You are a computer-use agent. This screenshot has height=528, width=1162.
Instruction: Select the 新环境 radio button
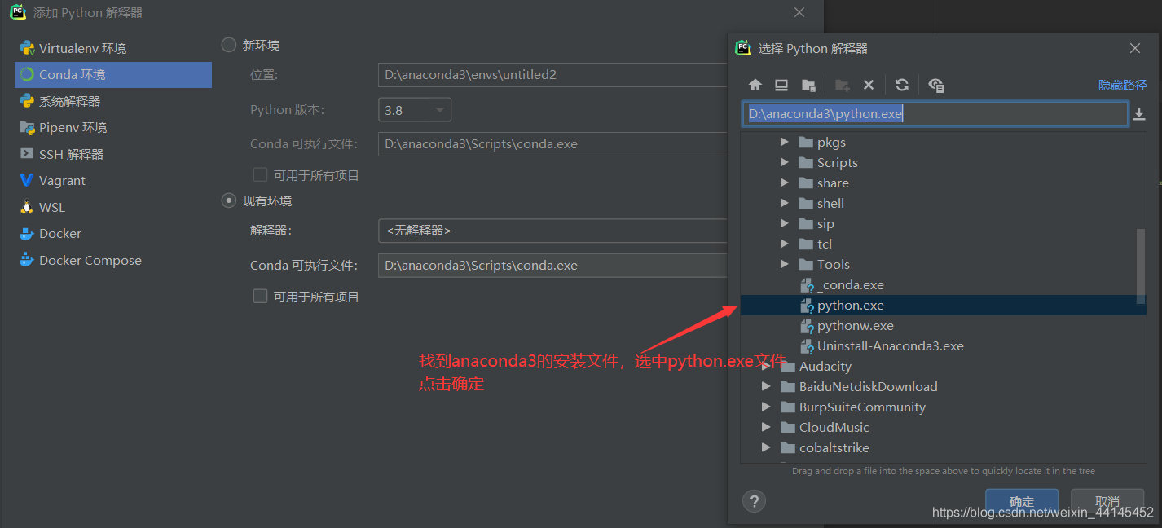click(x=229, y=45)
